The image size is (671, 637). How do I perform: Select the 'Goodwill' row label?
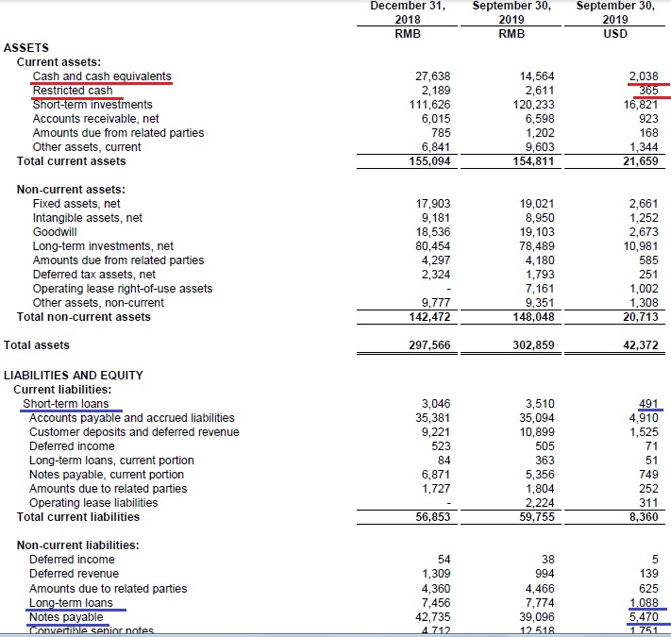tap(55, 232)
